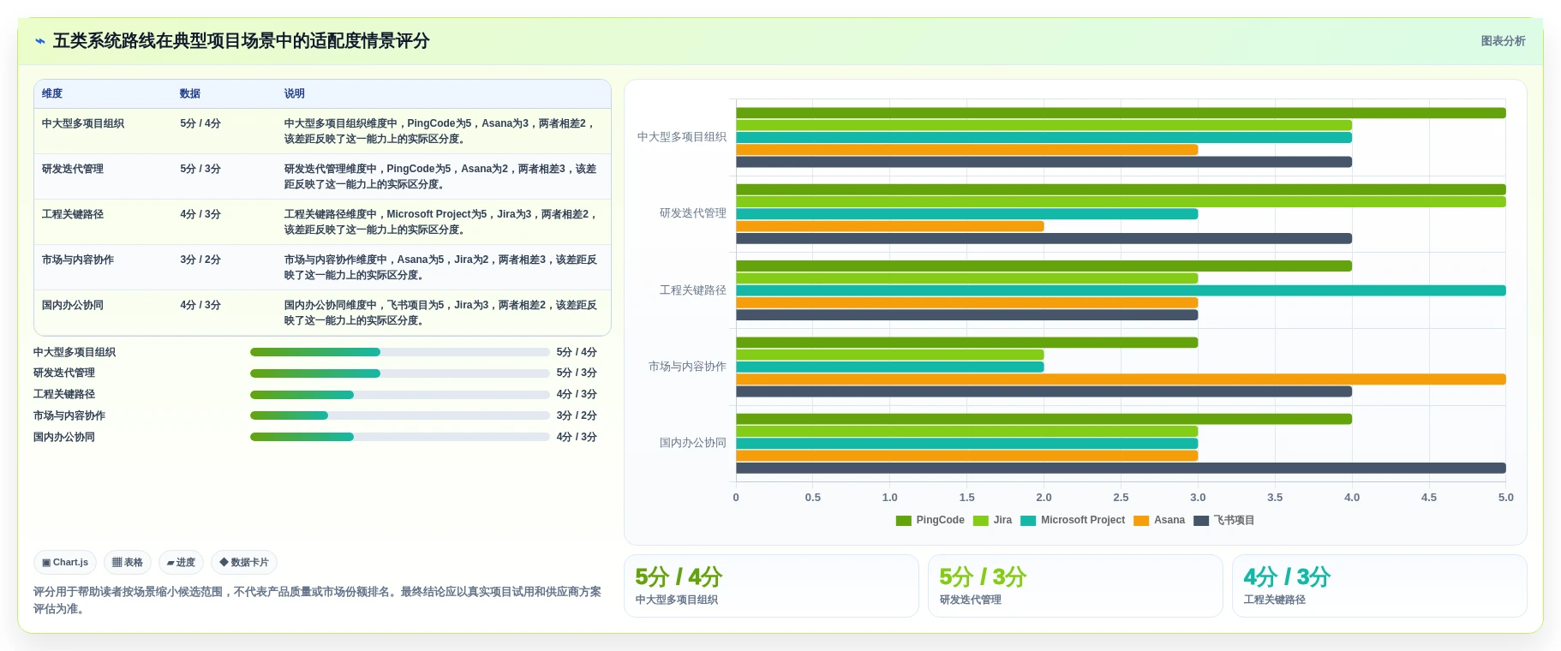Click the title 五类系统路线在典型项目场景中的适配度情景评分
Viewport: 1561px width, 651px height.
pos(241,41)
